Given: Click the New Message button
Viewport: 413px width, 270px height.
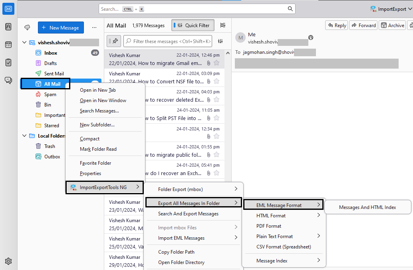Looking at the screenshot, I should click(x=61, y=28).
